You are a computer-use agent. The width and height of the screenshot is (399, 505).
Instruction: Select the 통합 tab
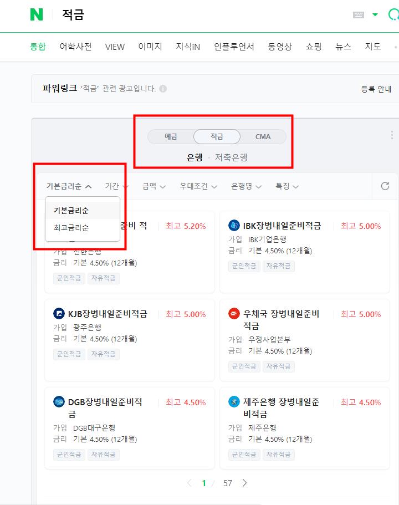point(38,47)
